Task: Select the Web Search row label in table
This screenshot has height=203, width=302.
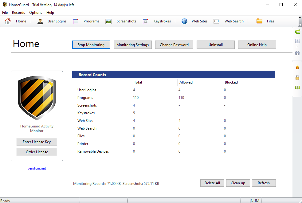Action: [87, 128]
